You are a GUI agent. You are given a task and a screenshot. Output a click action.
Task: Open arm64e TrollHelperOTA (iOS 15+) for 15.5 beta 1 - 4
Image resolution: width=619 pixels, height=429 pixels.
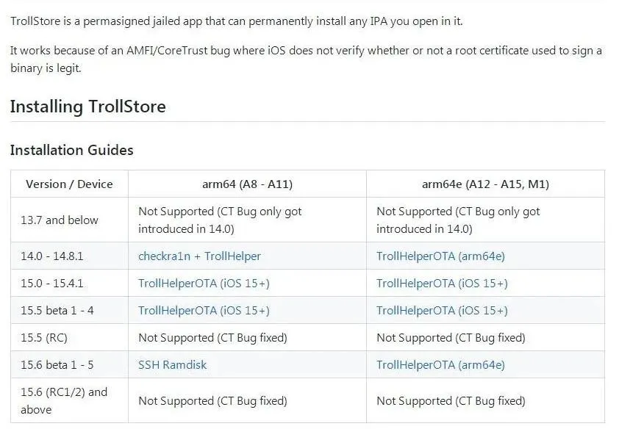[x=442, y=311]
